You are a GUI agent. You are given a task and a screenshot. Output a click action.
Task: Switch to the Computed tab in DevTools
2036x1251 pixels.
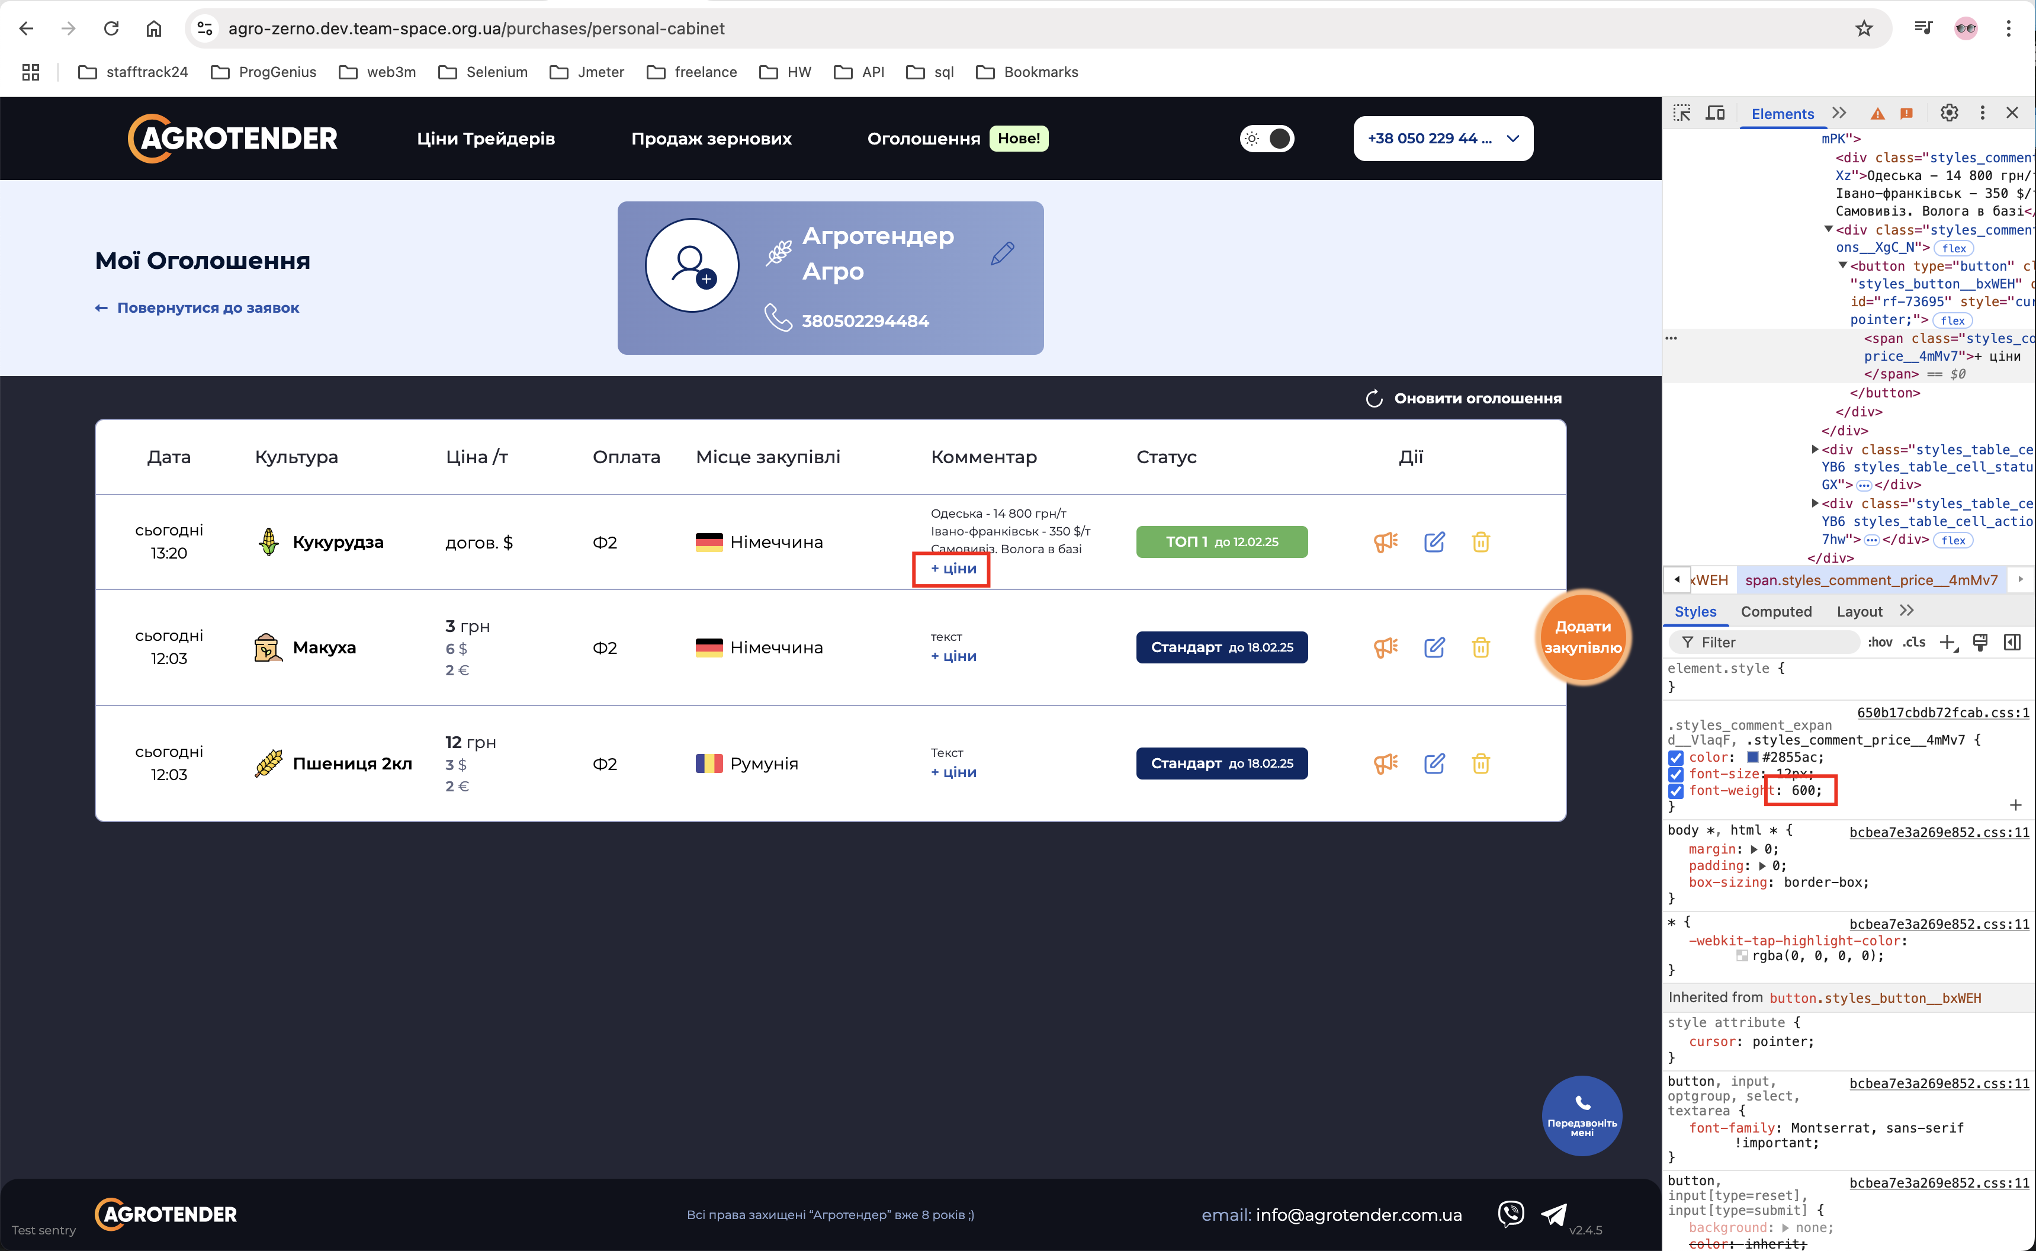tap(1775, 611)
